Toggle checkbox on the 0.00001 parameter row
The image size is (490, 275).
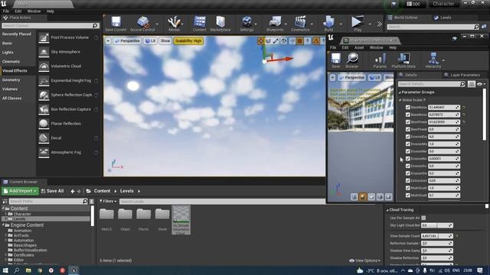pos(408,159)
